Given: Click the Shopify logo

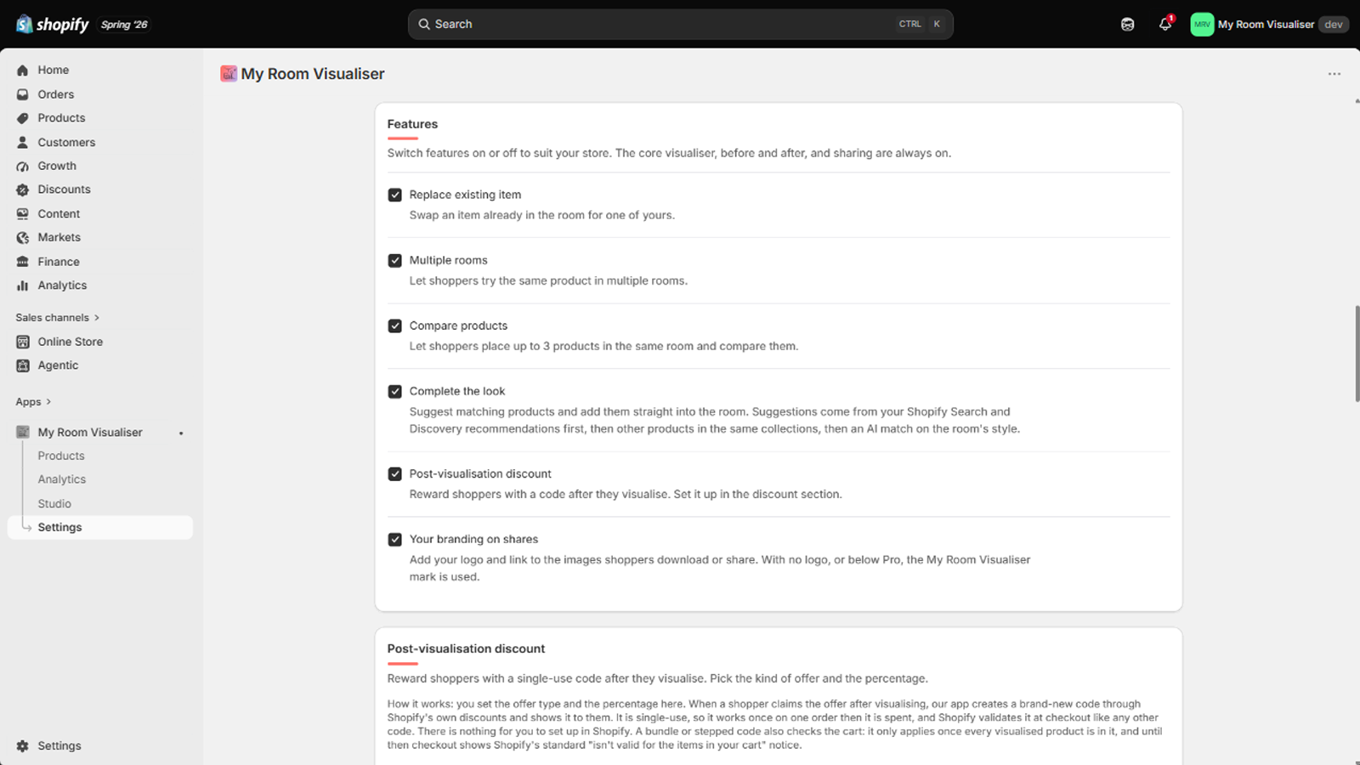Looking at the screenshot, I should click(x=52, y=25).
